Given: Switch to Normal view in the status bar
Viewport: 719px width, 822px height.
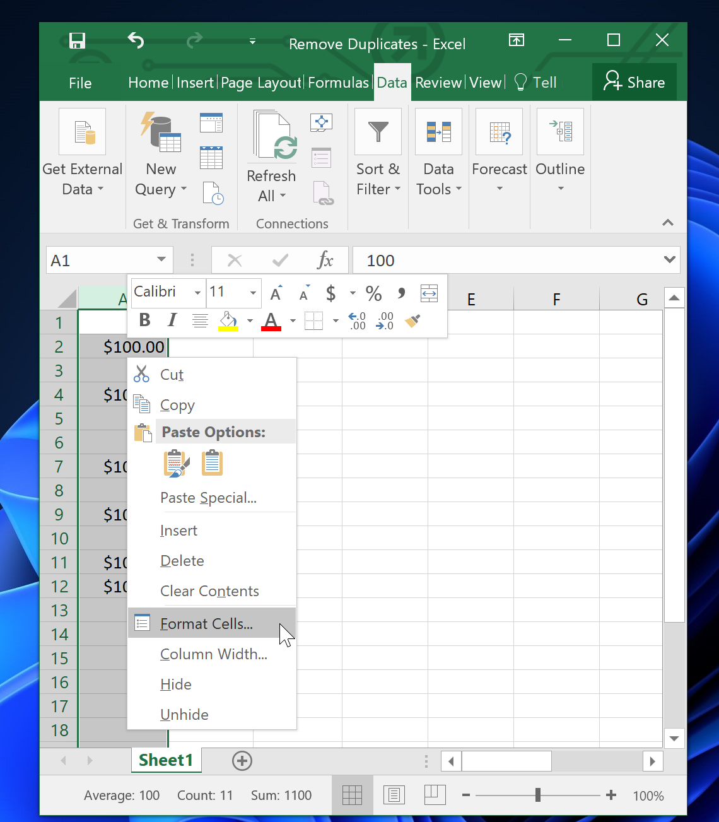Looking at the screenshot, I should (352, 795).
